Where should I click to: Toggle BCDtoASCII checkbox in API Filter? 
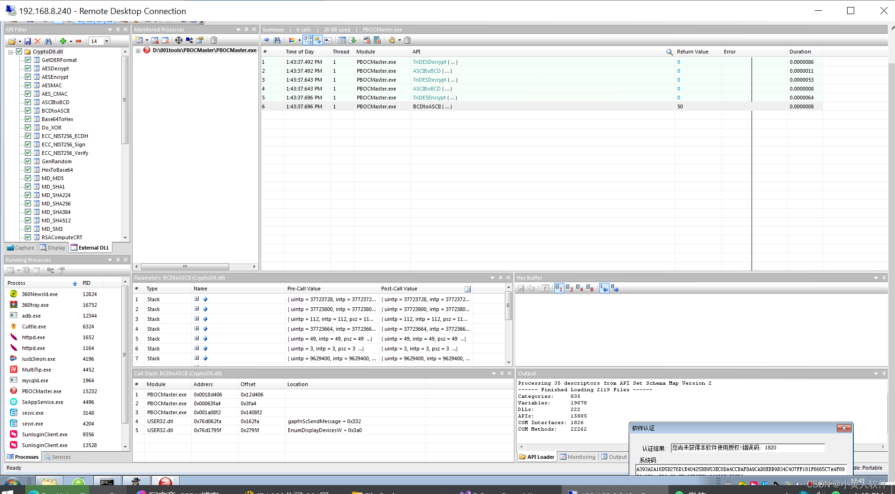point(28,111)
